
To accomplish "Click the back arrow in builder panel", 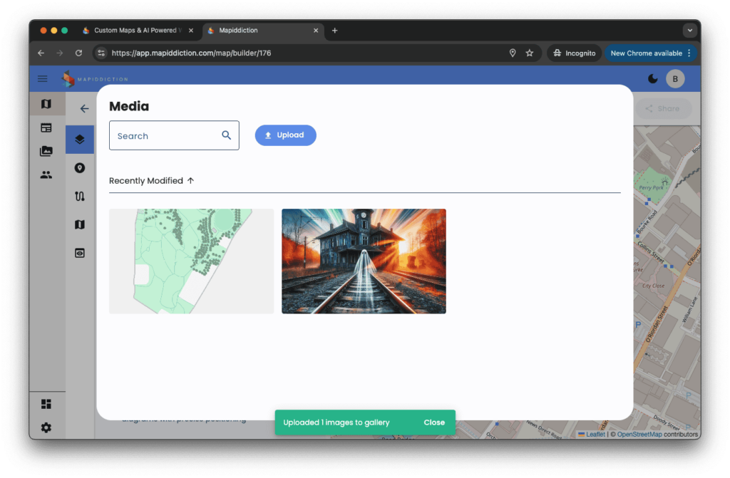I will [x=84, y=109].
